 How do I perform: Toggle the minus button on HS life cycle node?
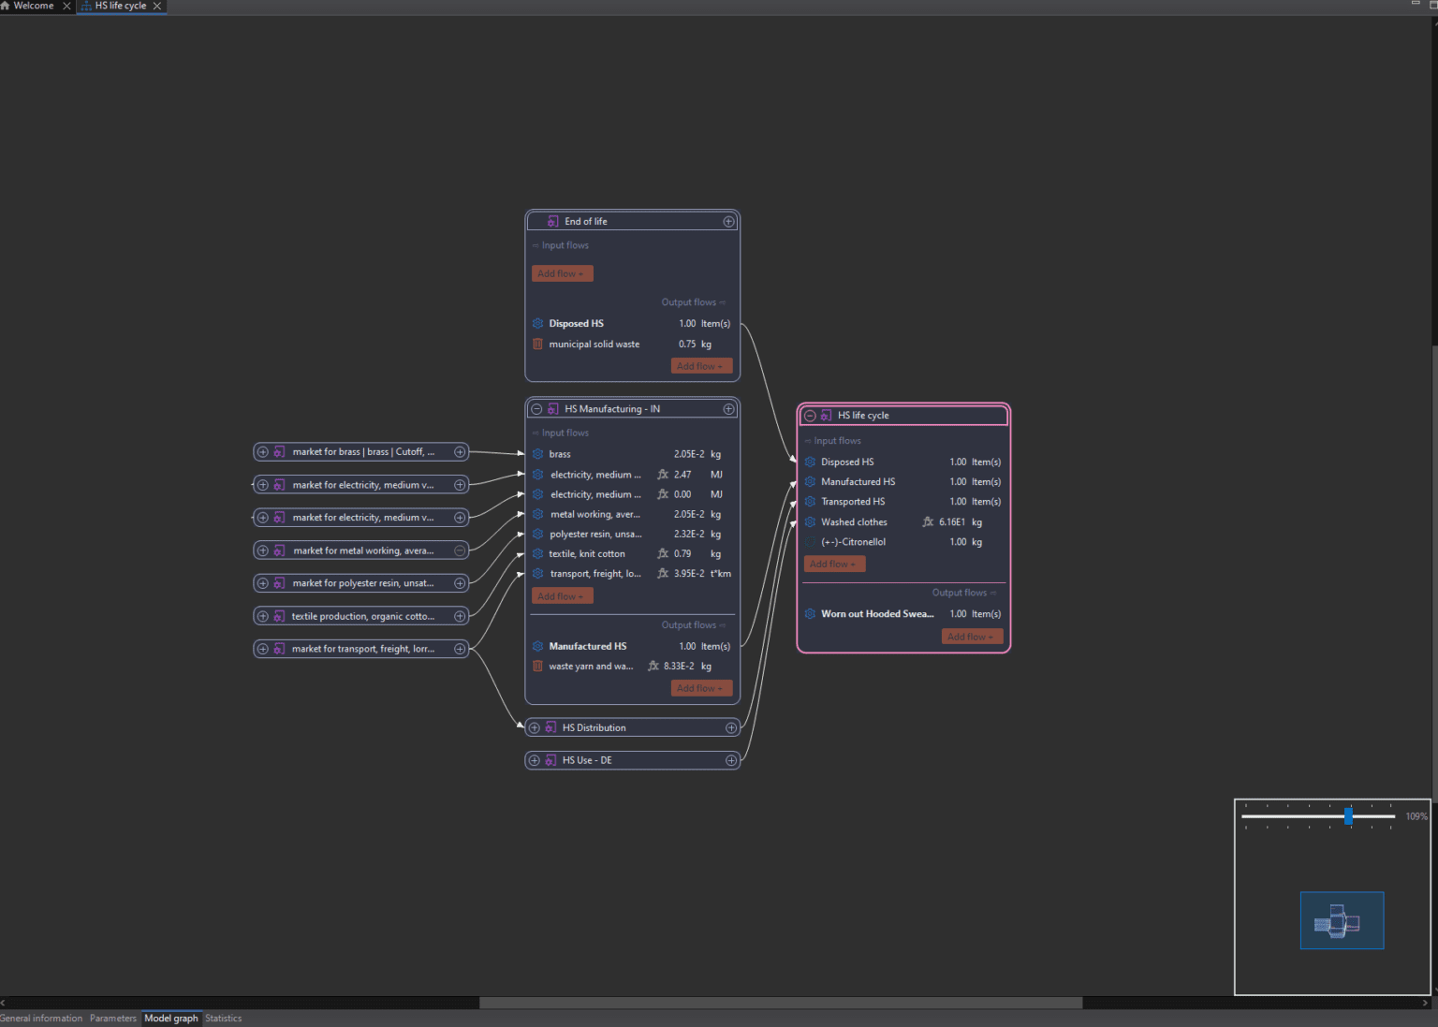point(810,416)
